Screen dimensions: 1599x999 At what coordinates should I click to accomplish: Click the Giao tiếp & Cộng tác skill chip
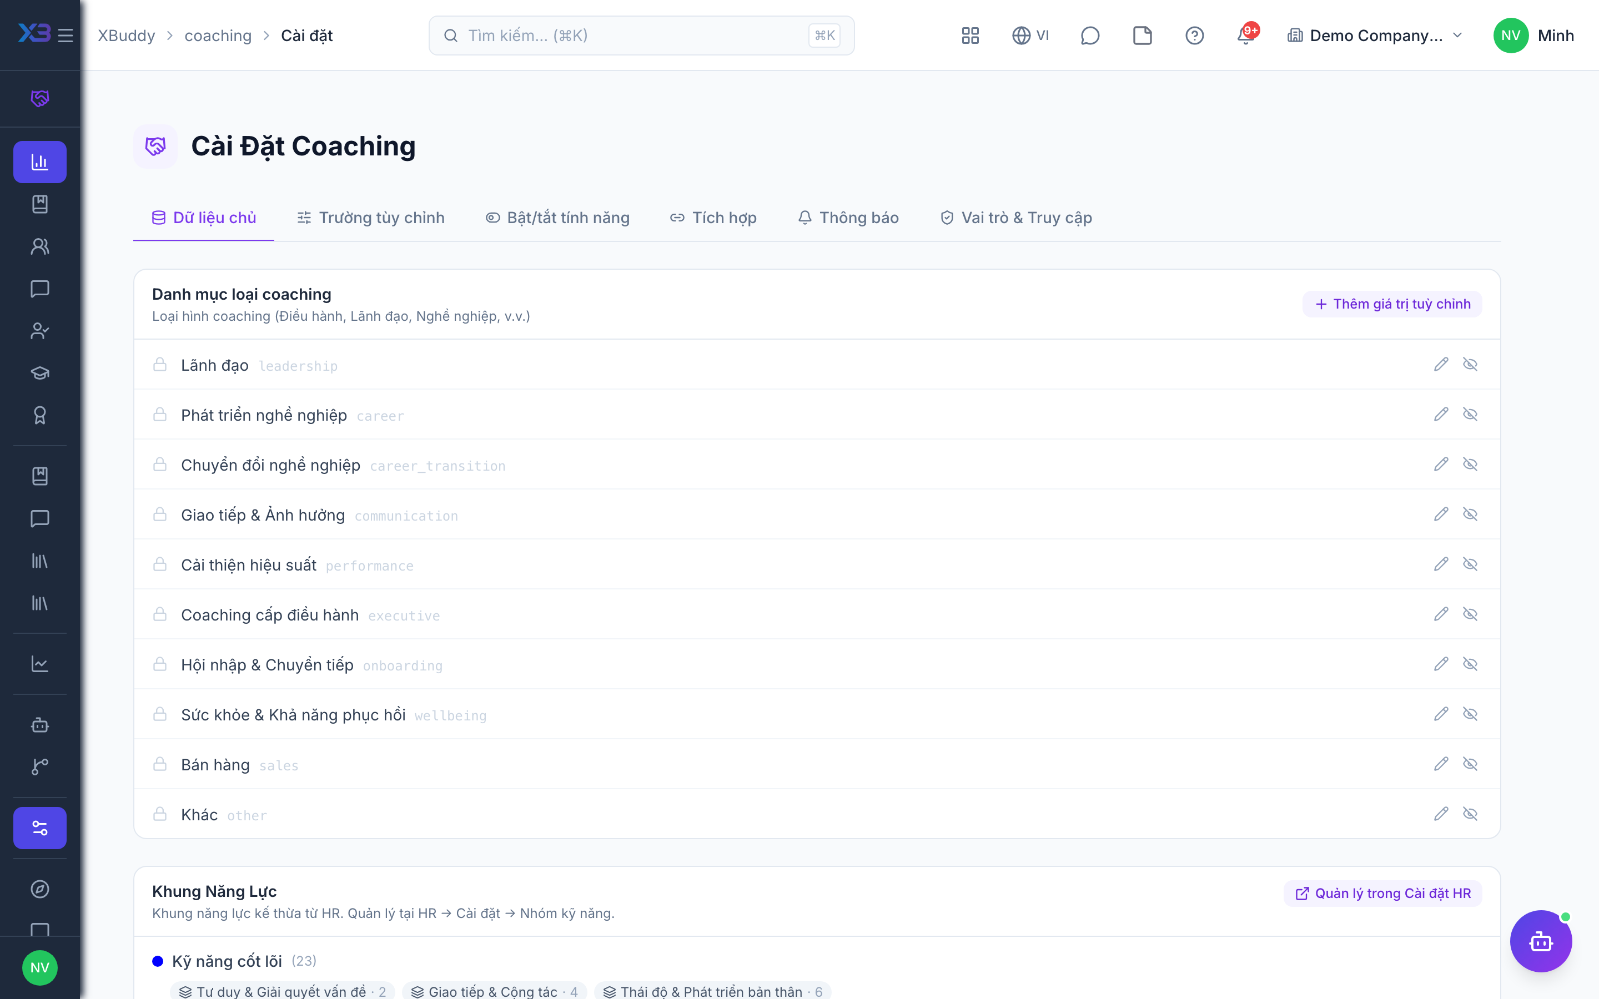494,991
